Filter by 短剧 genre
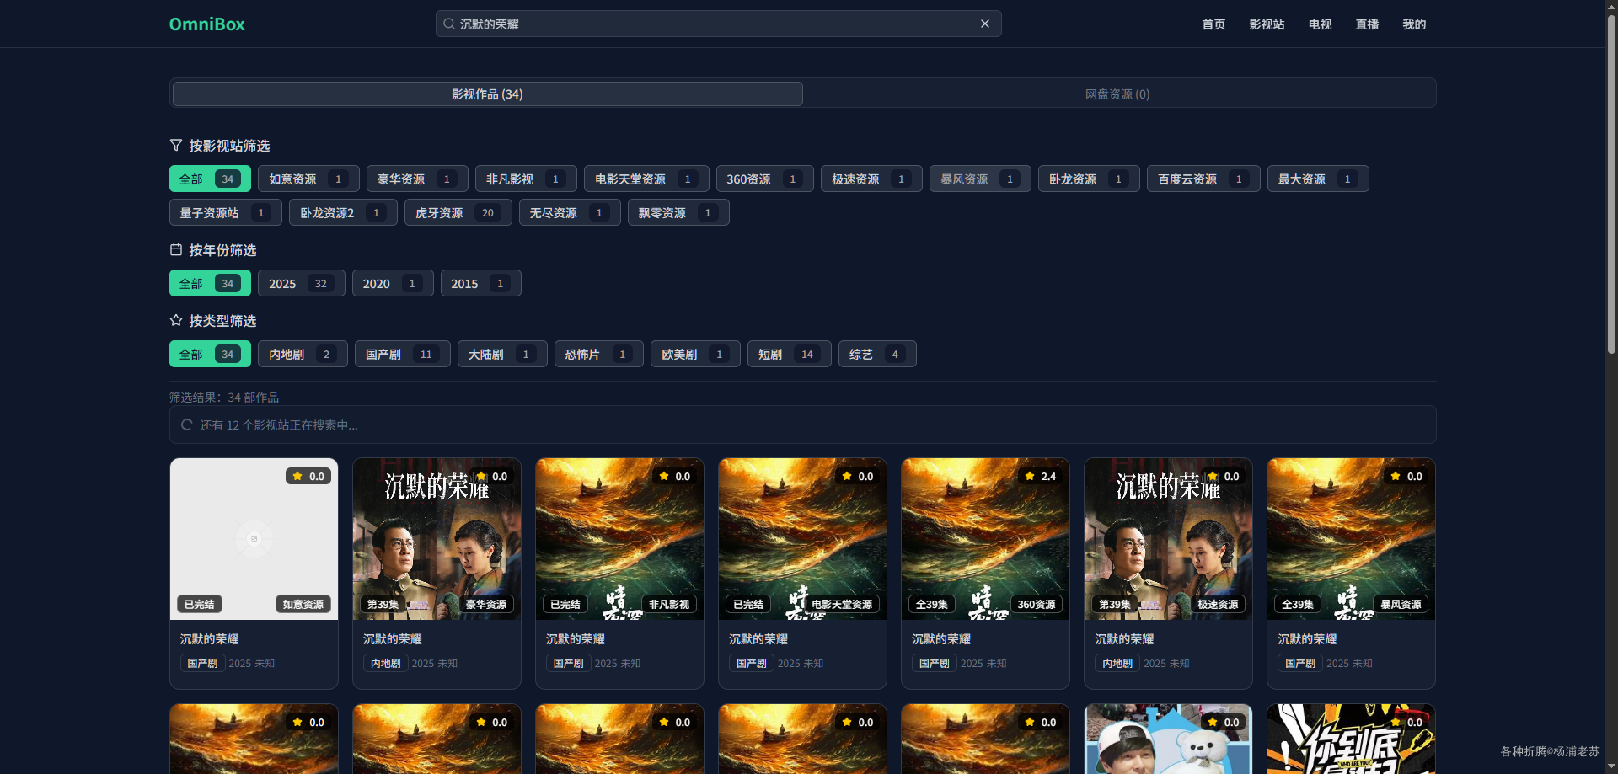 pos(790,354)
